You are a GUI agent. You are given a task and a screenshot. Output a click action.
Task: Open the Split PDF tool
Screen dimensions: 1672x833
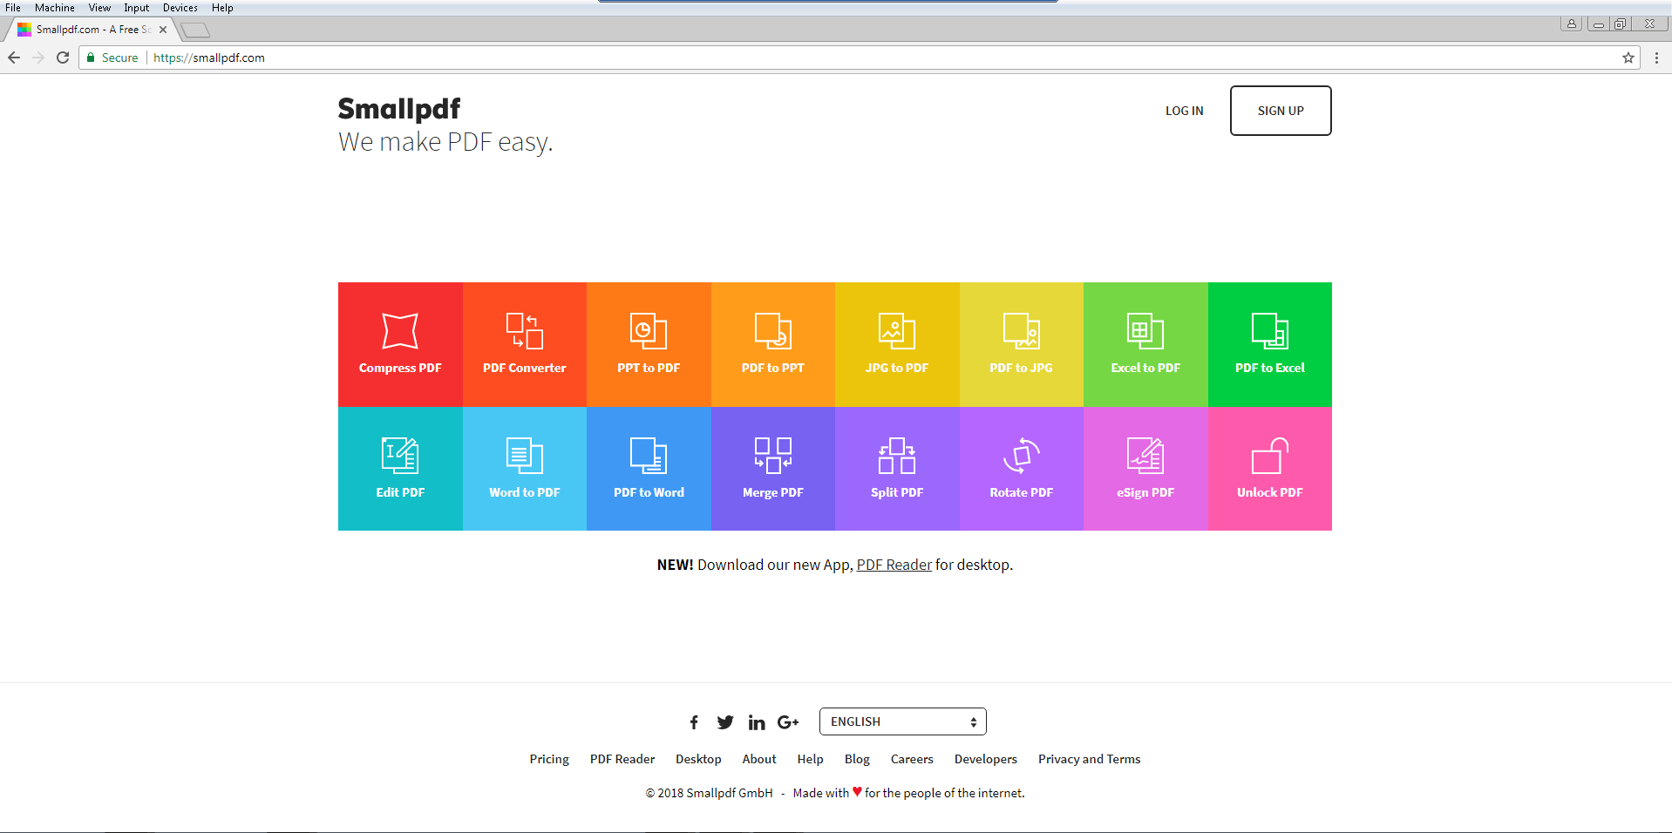pyautogui.click(x=896, y=469)
